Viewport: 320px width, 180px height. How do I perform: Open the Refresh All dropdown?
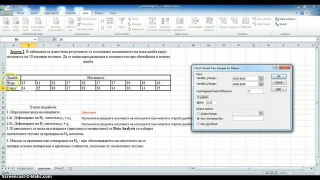tap(71, 24)
